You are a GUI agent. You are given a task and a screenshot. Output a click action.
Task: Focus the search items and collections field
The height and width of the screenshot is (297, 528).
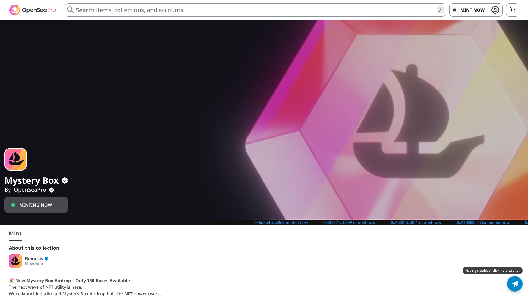(255, 10)
